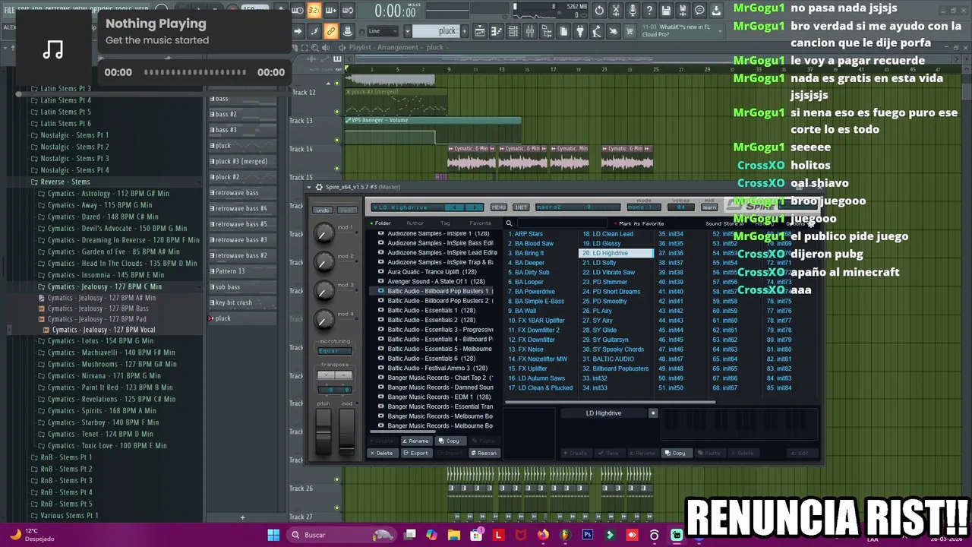Open the browser folder-tree icon
972x547 pixels.
click(547, 31)
